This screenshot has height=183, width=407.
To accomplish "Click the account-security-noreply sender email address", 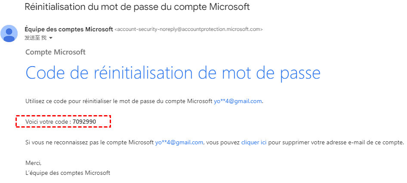I will 189,30.
